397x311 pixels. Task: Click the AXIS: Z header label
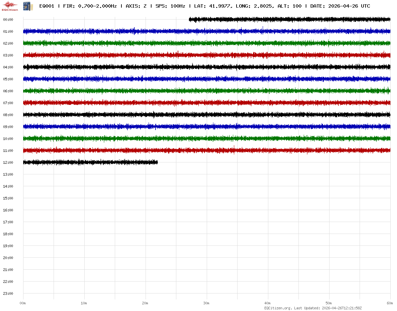click(x=136, y=6)
